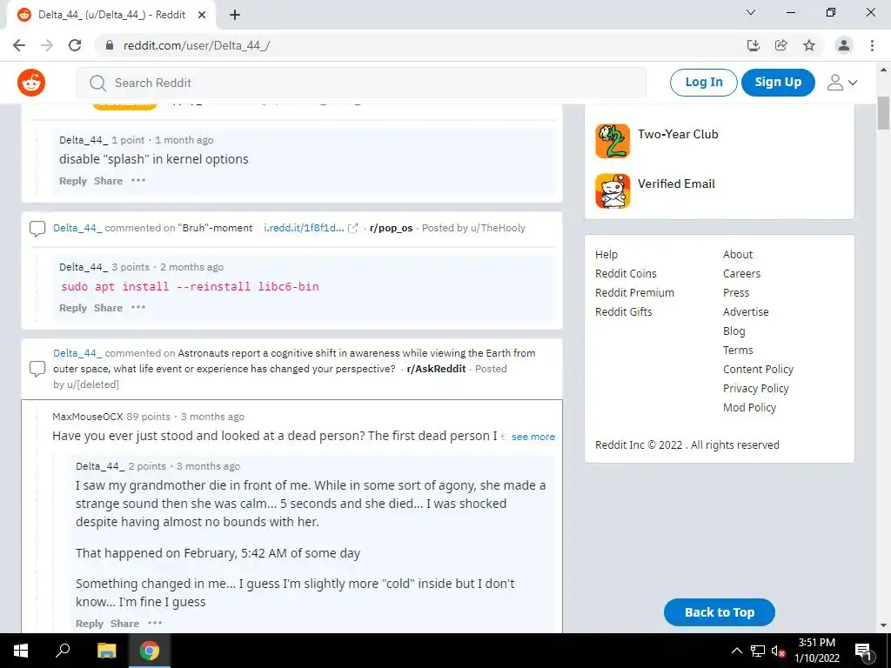The height and width of the screenshot is (668, 891).
Task: Click the Verified Email trophy icon
Action: coord(613,190)
